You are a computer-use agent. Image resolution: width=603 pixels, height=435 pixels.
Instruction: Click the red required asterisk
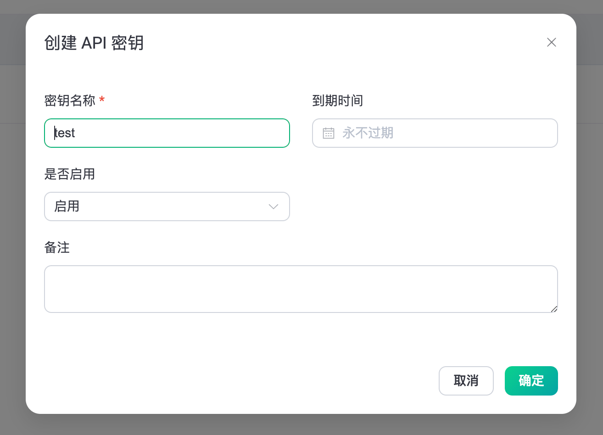pos(102,100)
